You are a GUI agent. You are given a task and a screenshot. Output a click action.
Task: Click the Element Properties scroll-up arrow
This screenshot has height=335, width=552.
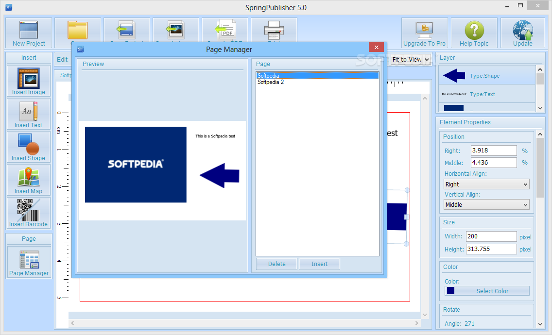540,134
